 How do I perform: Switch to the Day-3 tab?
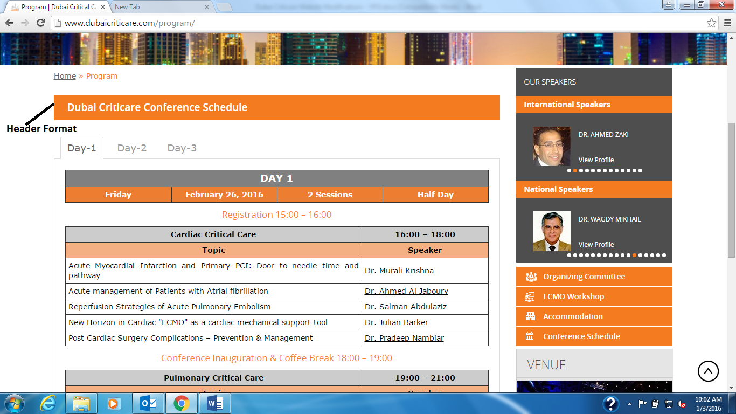click(x=182, y=148)
